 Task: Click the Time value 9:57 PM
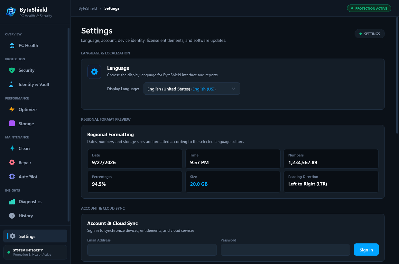(x=199, y=163)
